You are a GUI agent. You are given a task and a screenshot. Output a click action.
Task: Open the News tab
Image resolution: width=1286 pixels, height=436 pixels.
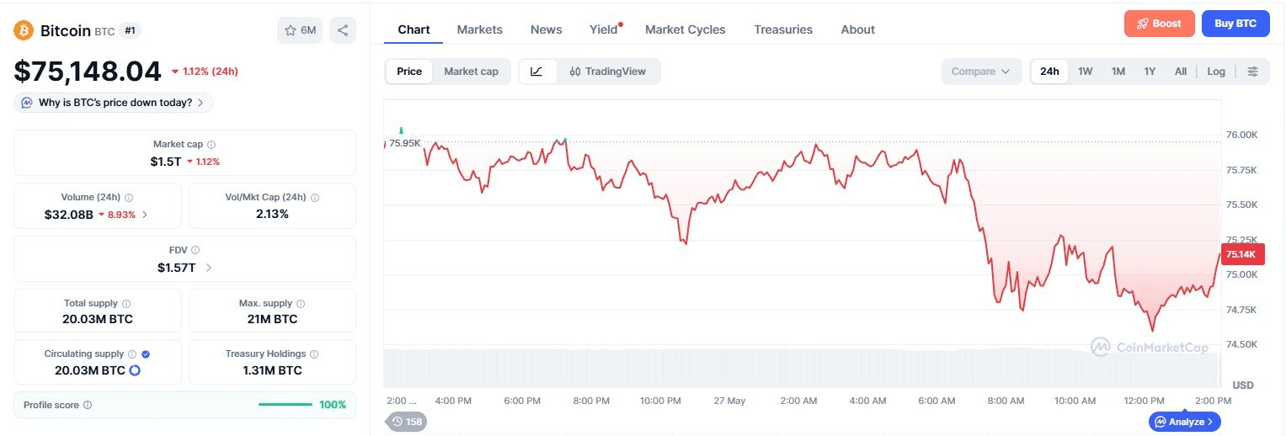[x=546, y=29]
